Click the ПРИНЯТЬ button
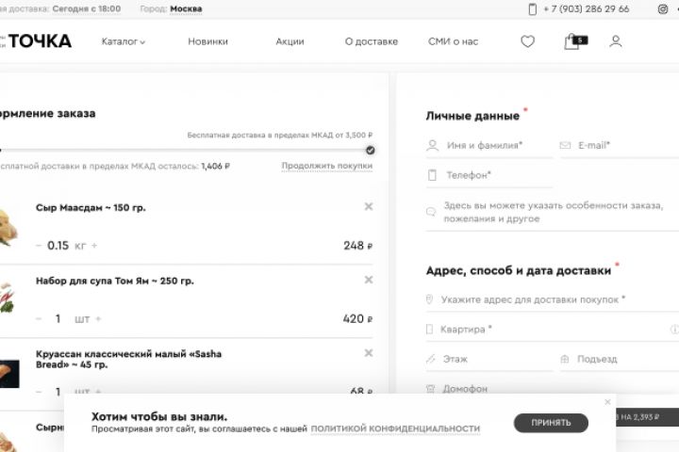Image resolution: width=679 pixels, height=452 pixels. (551, 423)
